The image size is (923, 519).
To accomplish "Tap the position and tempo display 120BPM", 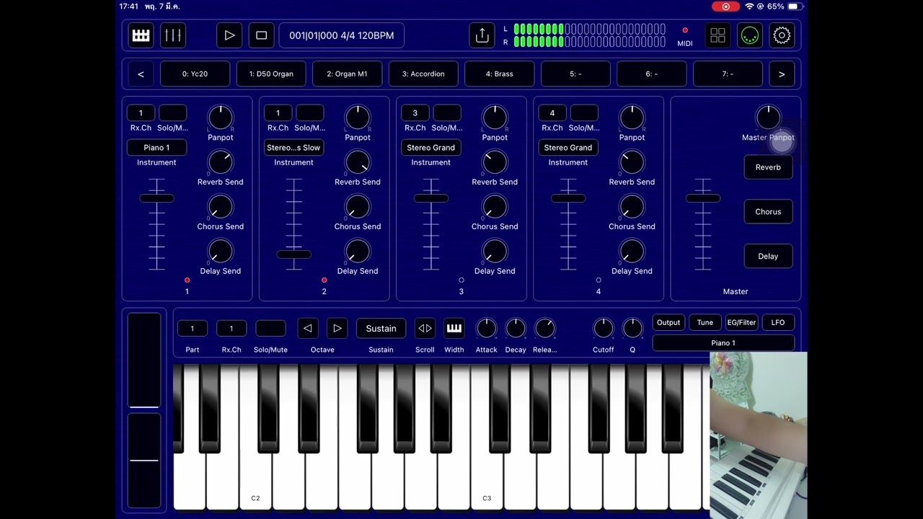I will tap(342, 35).
